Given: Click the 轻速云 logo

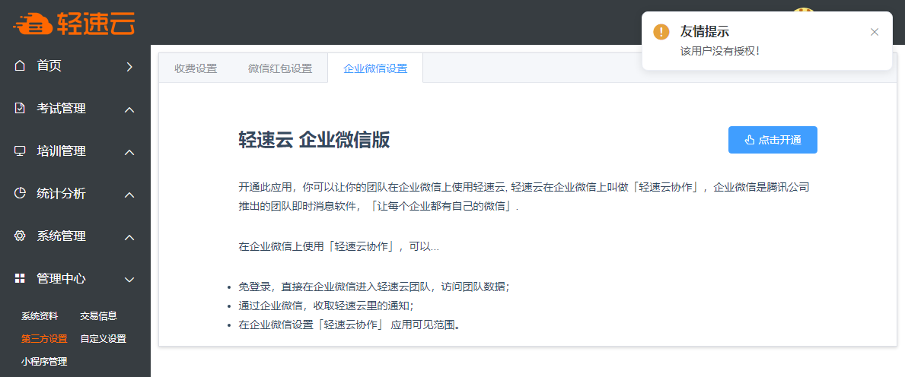Looking at the screenshot, I should point(75,24).
